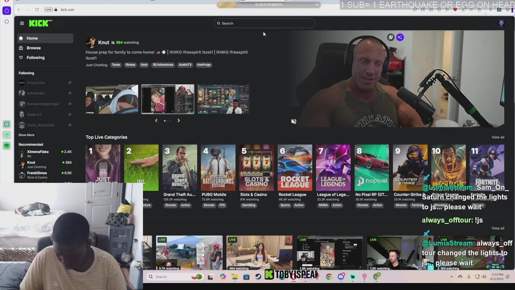Click the purple sparkle icon on player
This screenshot has width=515, height=290.
(x=400, y=37)
